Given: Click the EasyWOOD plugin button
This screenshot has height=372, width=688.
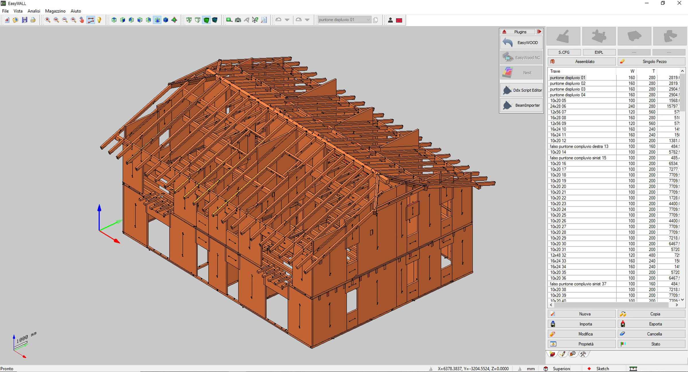Looking at the screenshot, I should [521, 43].
